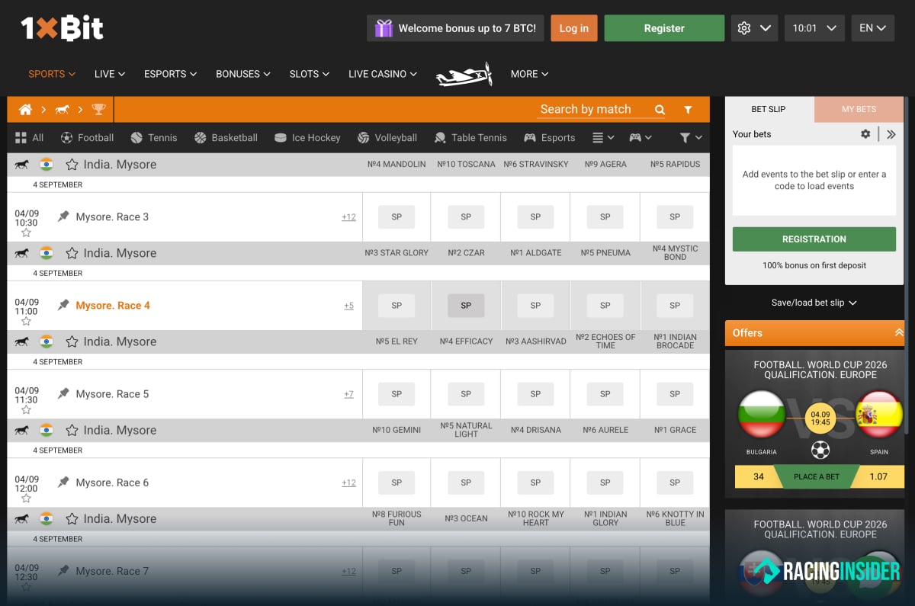The image size is (915, 606).
Task: Open sports bar filter funnel dropdown
Action: point(690,138)
